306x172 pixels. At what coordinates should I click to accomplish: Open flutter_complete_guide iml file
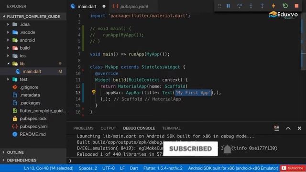[43, 111]
